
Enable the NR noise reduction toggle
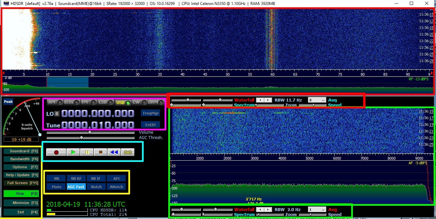[x=56, y=179]
